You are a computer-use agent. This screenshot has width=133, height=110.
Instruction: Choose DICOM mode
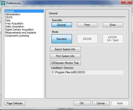87,39
